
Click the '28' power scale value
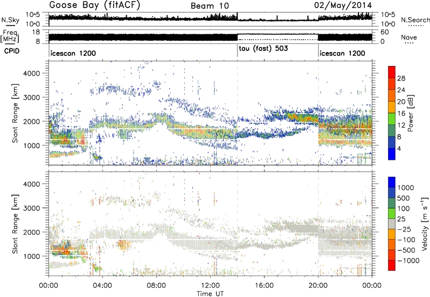[401, 78]
